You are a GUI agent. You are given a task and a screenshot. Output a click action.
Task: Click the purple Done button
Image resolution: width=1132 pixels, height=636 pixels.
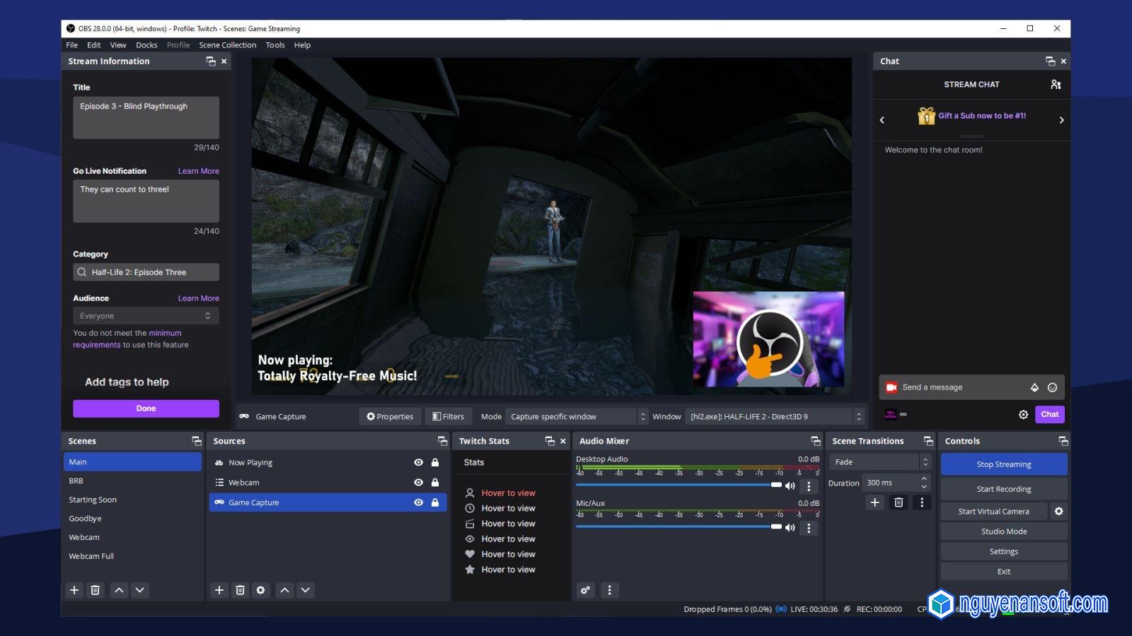pos(146,408)
